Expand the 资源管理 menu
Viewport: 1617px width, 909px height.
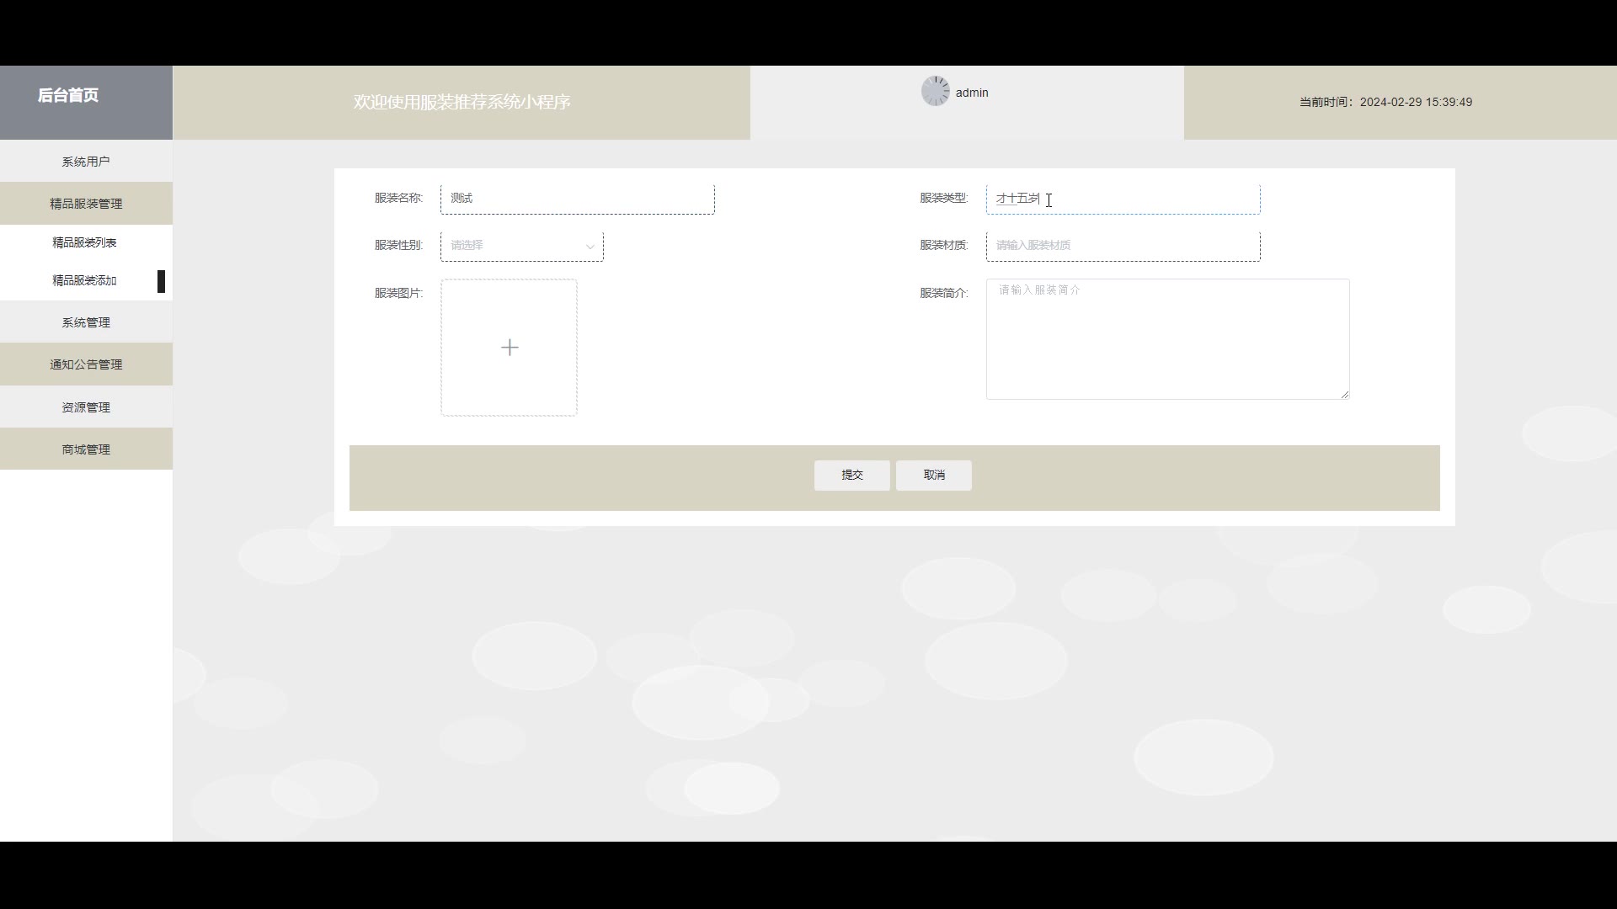click(86, 407)
